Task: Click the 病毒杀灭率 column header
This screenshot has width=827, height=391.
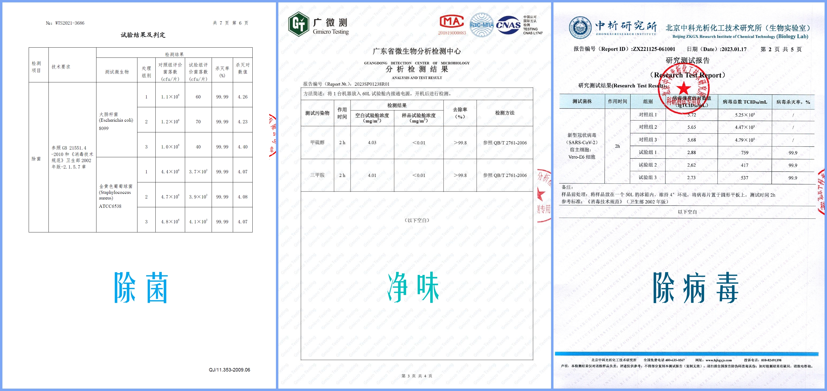Action: pos(793,102)
